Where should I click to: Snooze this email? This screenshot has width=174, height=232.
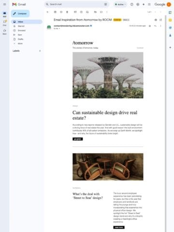tap(81, 12)
